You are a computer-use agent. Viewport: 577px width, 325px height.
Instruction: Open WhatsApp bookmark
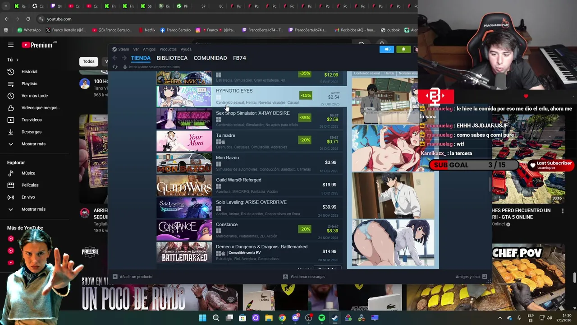coord(29,30)
